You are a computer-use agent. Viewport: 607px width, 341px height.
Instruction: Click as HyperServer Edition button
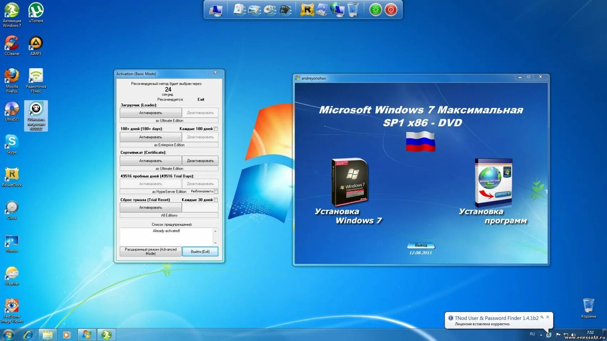pyautogui.click(x=169, y=192)
